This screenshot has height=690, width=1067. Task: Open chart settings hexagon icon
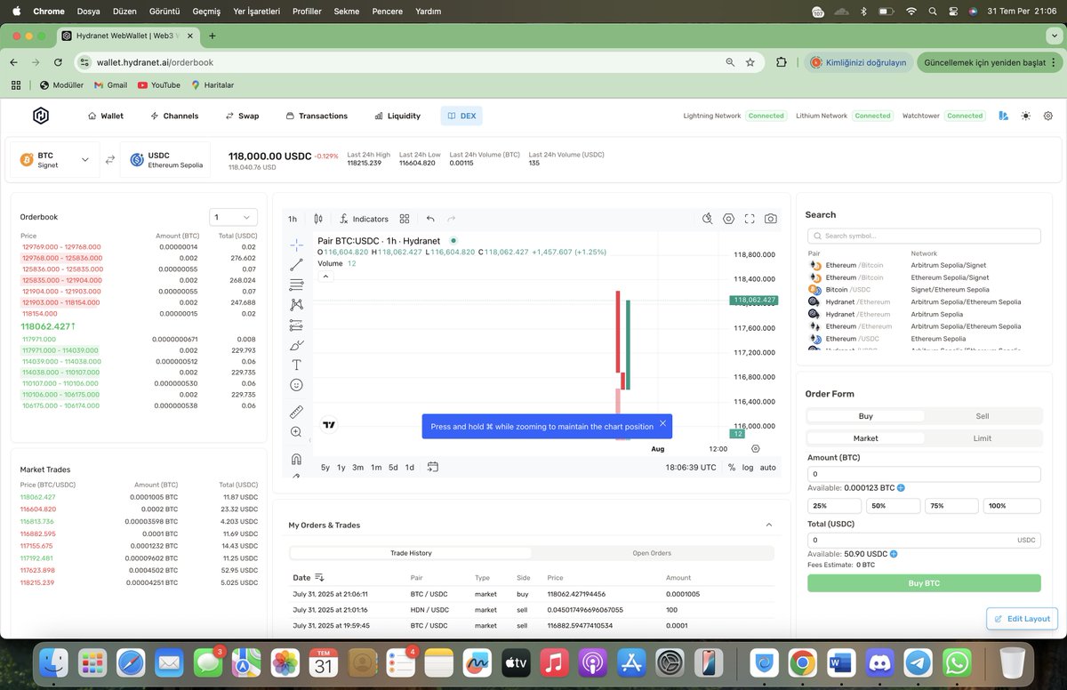click(729, 219)
